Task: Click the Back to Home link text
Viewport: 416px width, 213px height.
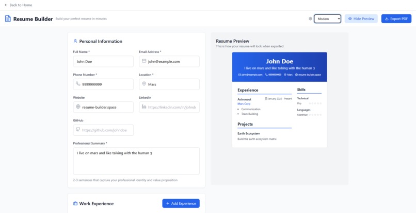Action: (x=21, y=5)
